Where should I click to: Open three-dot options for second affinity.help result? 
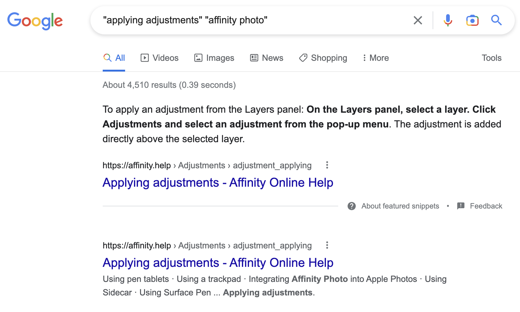tap(327, 245)
